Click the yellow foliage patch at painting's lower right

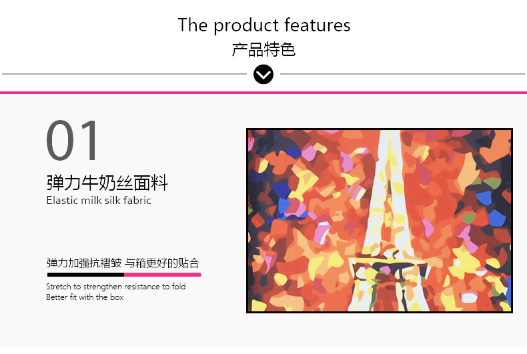click(x=466, y=263)
